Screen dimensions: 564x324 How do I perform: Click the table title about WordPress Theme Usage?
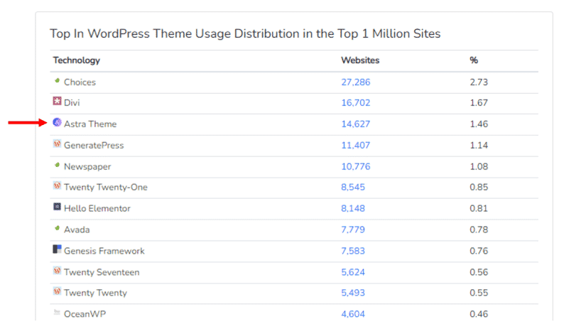point(245,34)
